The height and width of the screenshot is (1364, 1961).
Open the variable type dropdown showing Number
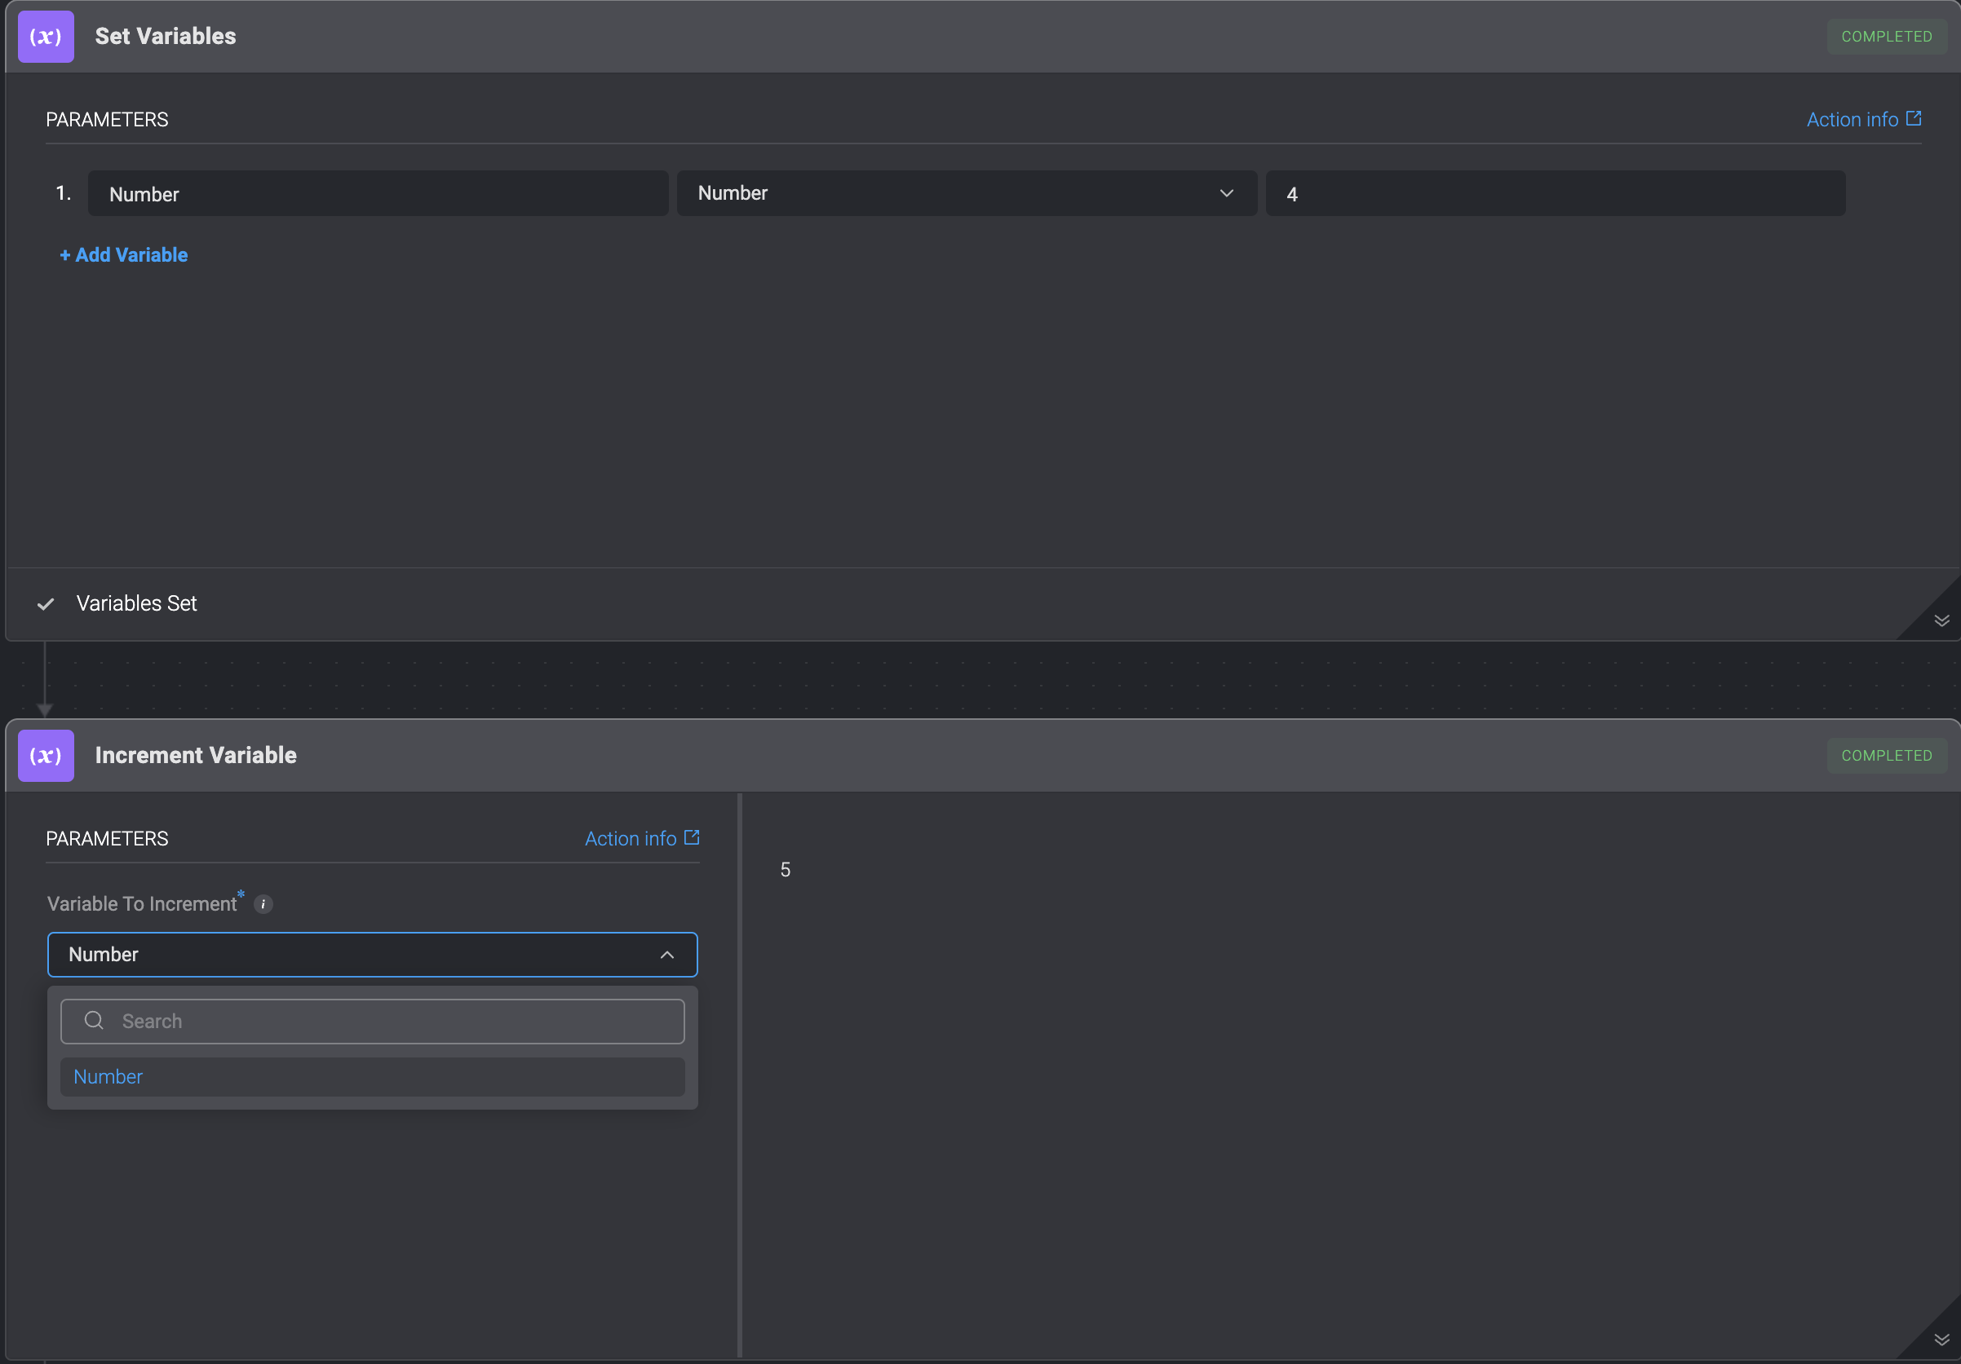(966, 193)
